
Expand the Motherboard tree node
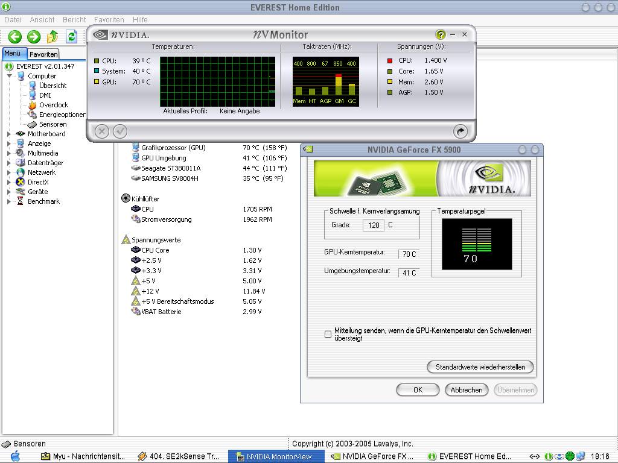click(x=9, y=134)
